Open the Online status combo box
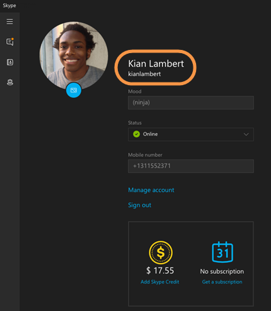The width and height of the screenshot is (271, 311). coord(191,134)
